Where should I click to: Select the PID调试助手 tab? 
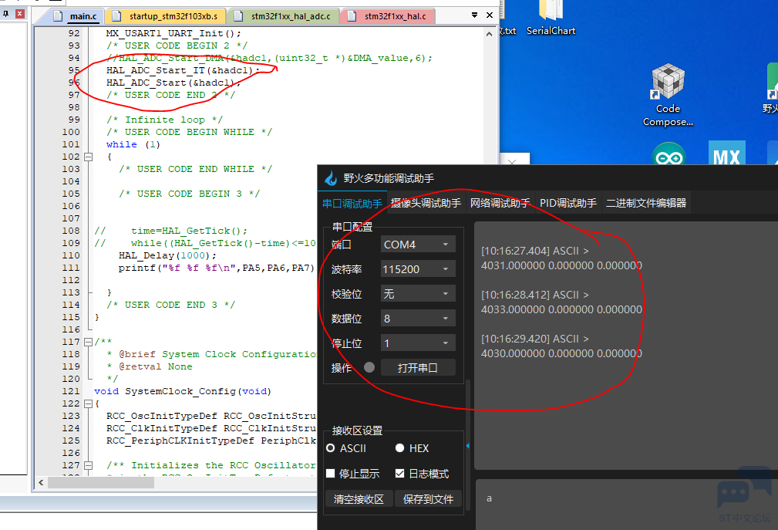point(568,203)
